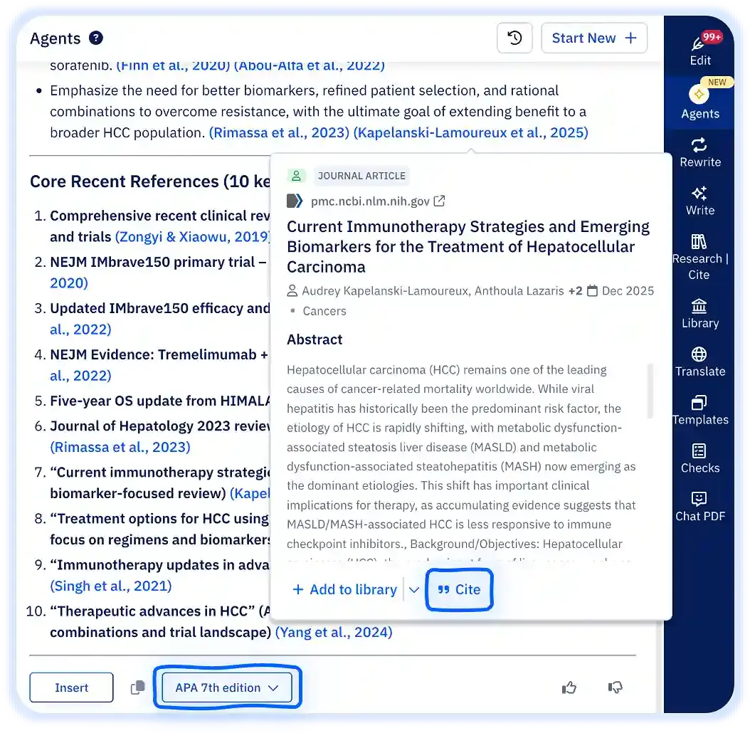Screen dimensions: 750x733
Task: Open the Write tool in sidebar
Action: click(x=700, y=201)
